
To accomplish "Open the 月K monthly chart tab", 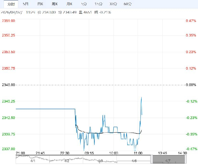I will (x=69, y=4).
